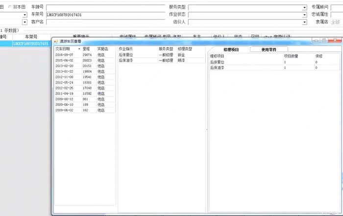Switch to the 使用零件 tab
Image resolution: width=343 pixels, height=216 pixels.
(269, 49)
